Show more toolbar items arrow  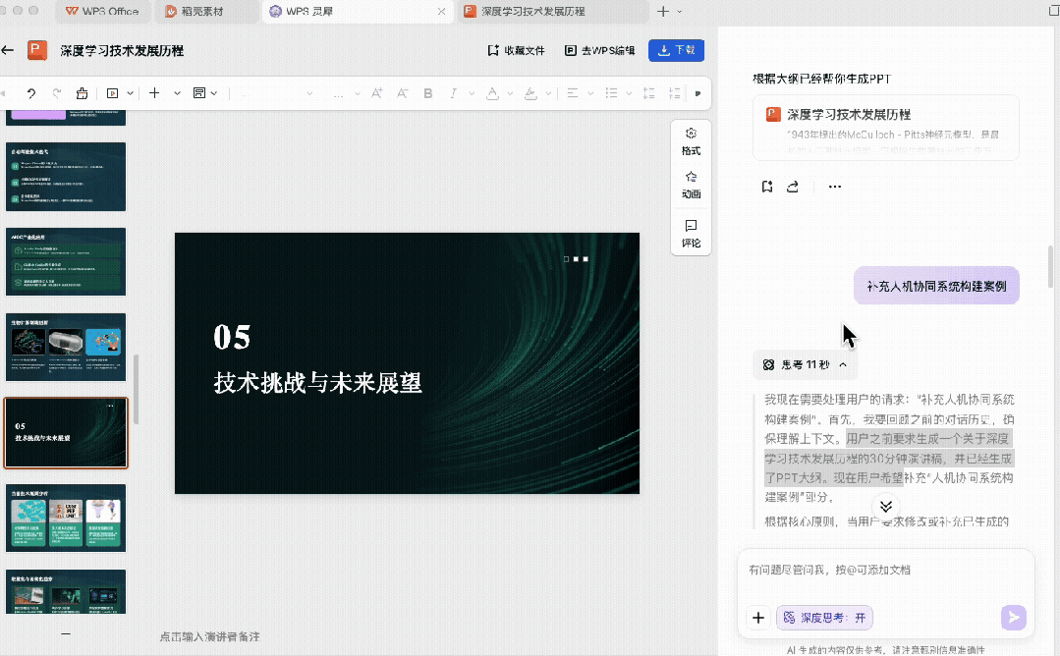[697, 93]
